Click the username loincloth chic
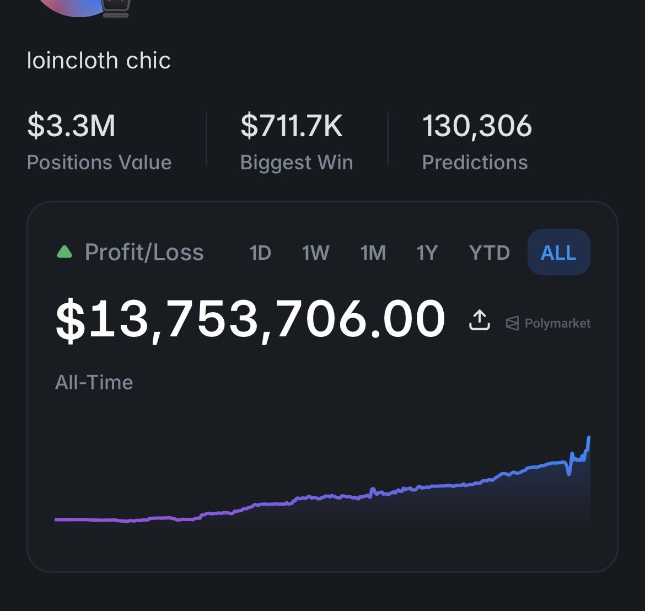 (x=99, y=61)
